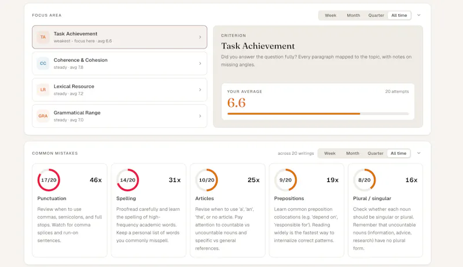Screen dimensions: 463x267
Task: Click the Task Achievement criterion heading
Action: tap(258, 46)
